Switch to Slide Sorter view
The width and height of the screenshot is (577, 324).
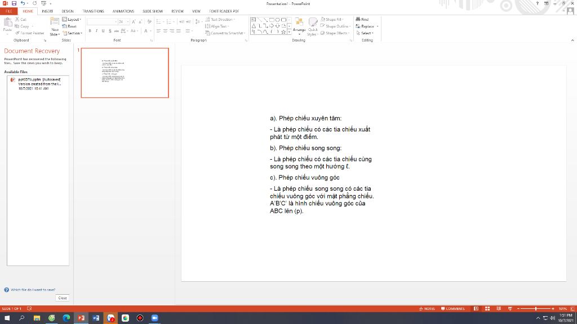coord(487,309)
